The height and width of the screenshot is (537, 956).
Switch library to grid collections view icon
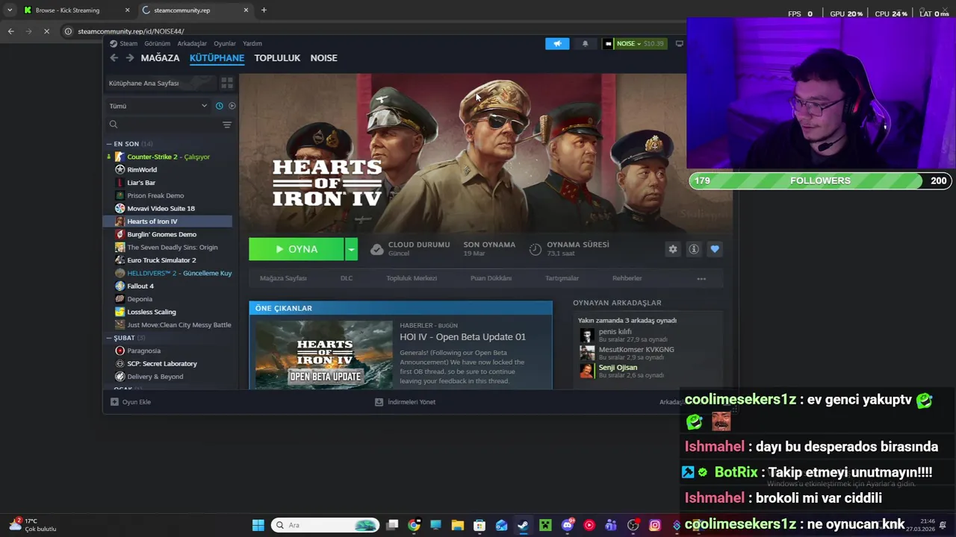(x=227, y=83)
